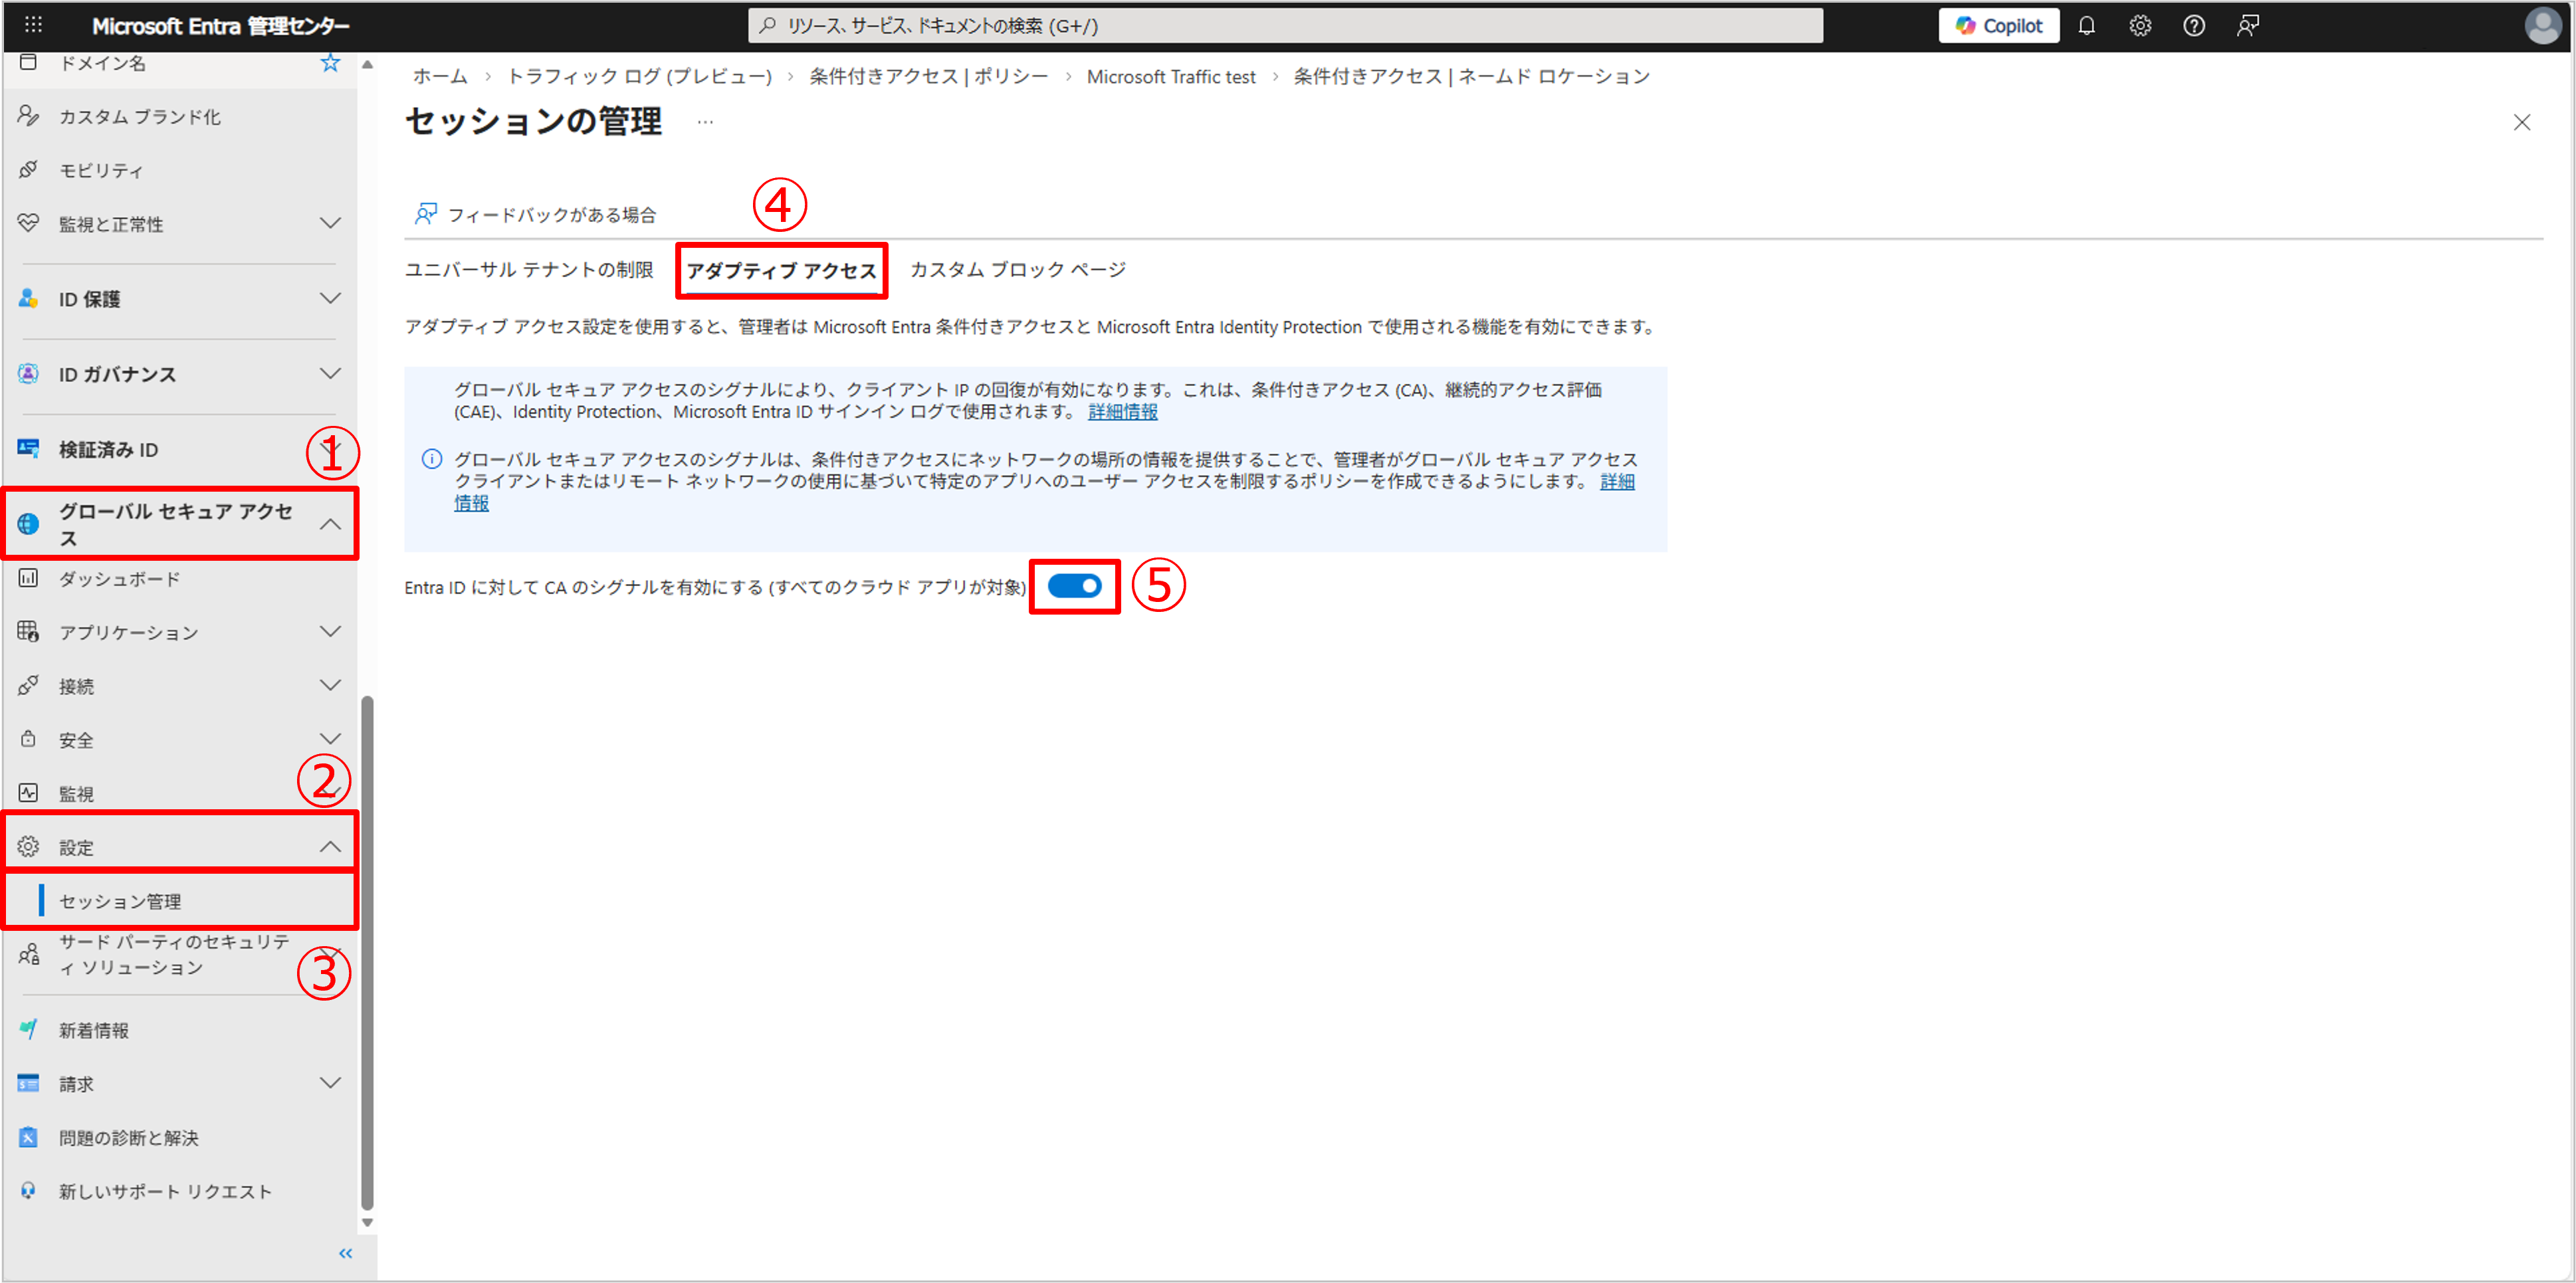This screenshot has height=1283, width=2576.
Task: Favorite the ドメイン名 star icon
Action: (330, 63)
